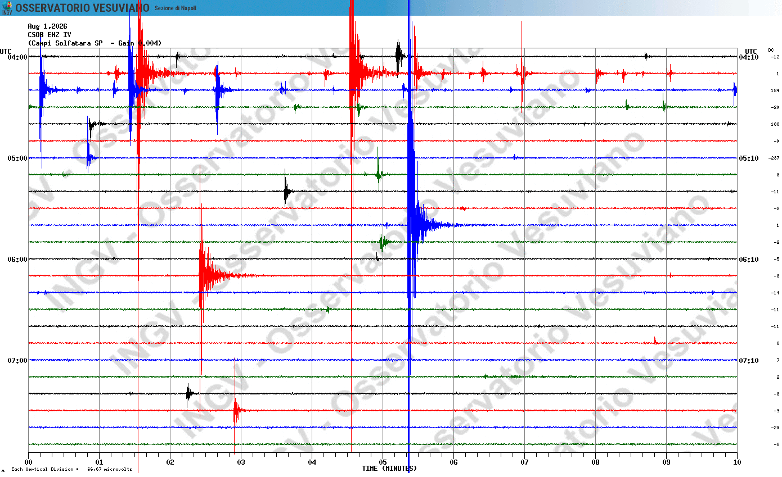The height and width of the screenshot is (477, 782).
Task: Click the 06 minute tick label
Action: pyautogui.click(x=453, y=462)
